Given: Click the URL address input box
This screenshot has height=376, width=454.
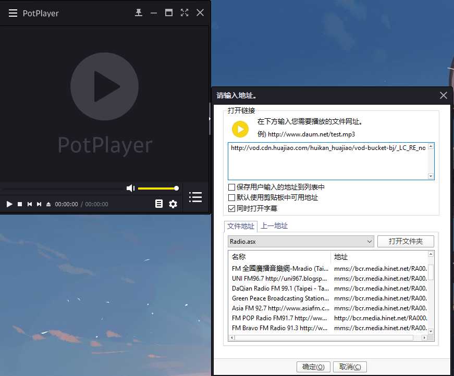Looking at the screenshot, I should pos(328,161).
